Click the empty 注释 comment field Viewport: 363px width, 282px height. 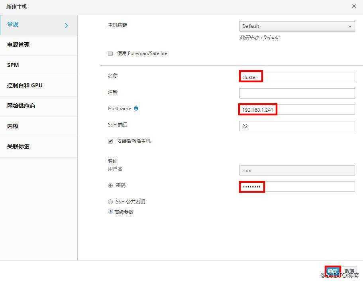coord(297,93)
